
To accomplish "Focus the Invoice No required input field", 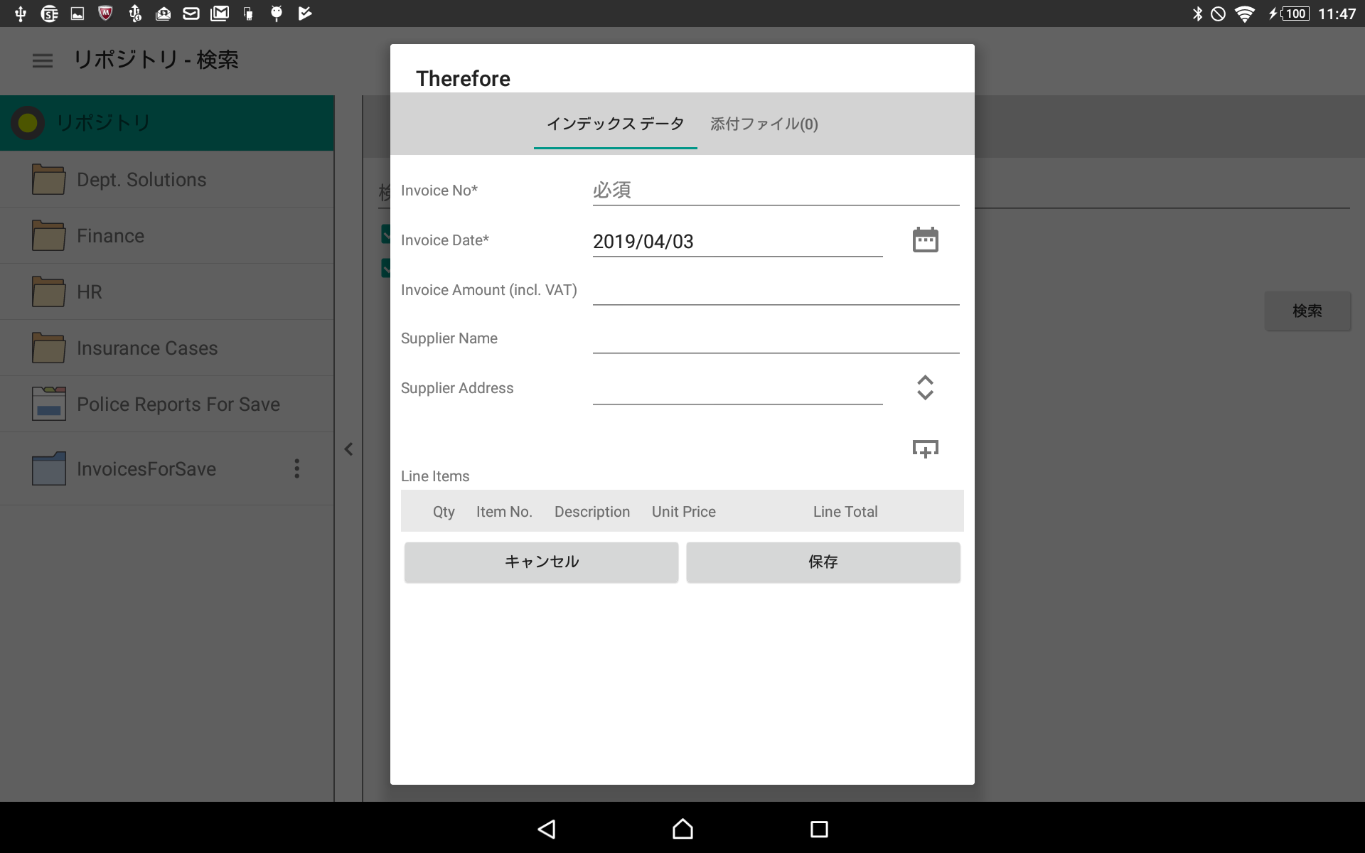I will [x=776, y=191].
